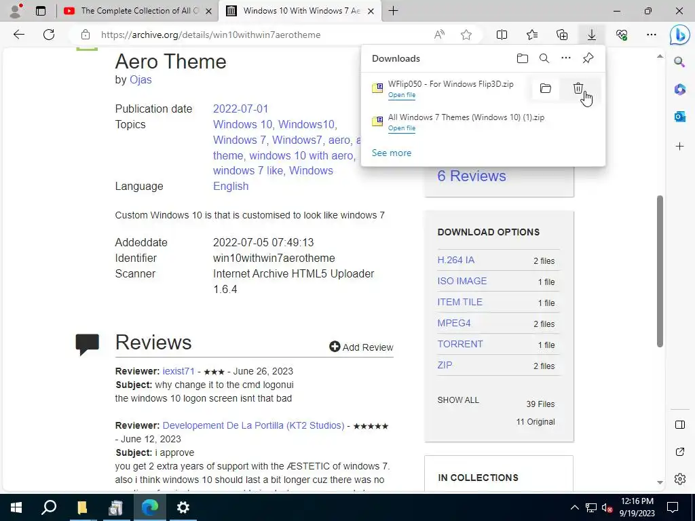695x521 pixels.
Task: Open more options in Downloads panel
Action: tap(566, 58)
